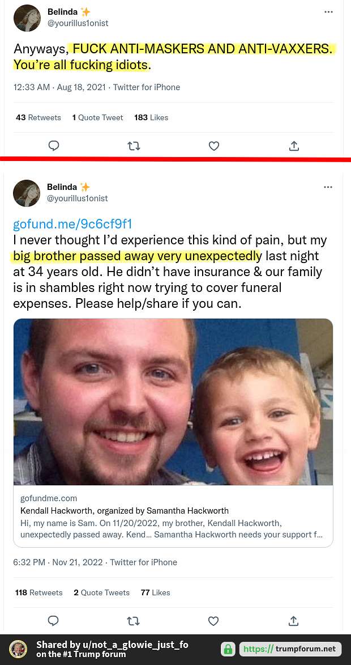The image size is (351, 665).
Task: Like the GoFundMe tweet
Action: (x=214, y=621)
